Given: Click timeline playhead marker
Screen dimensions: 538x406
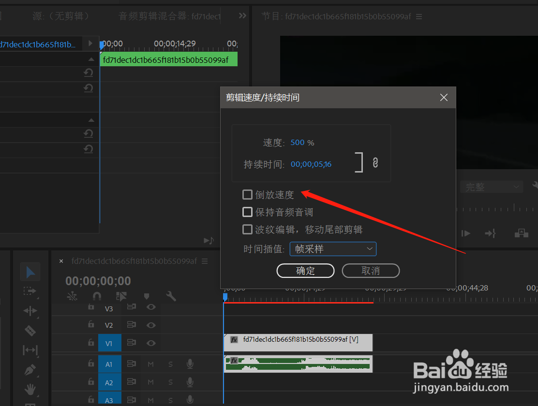Looking at the screenshot, I should [225, 297].
